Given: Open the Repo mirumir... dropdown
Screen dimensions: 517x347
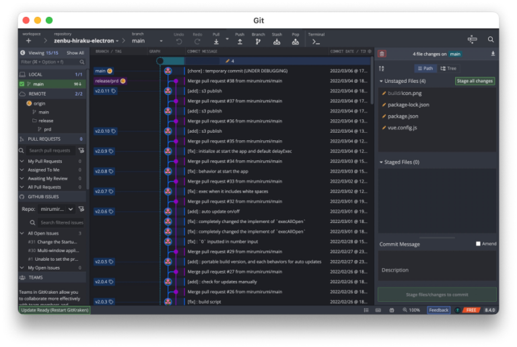Looking at the screenshot, I should 57,209.
